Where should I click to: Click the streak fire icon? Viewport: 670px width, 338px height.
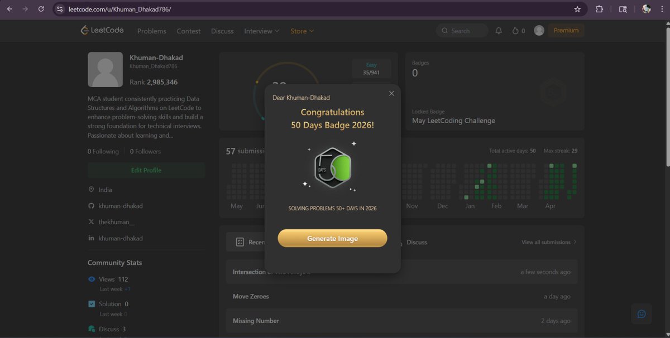pos(515,31)
